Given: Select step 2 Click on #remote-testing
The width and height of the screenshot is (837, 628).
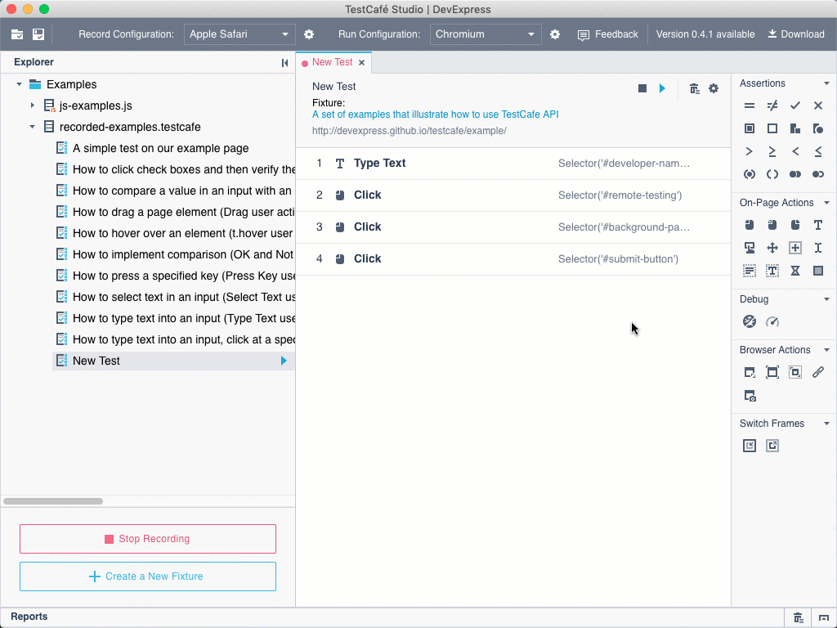Looking at the screenshot, I should click(x=513, y=195).
